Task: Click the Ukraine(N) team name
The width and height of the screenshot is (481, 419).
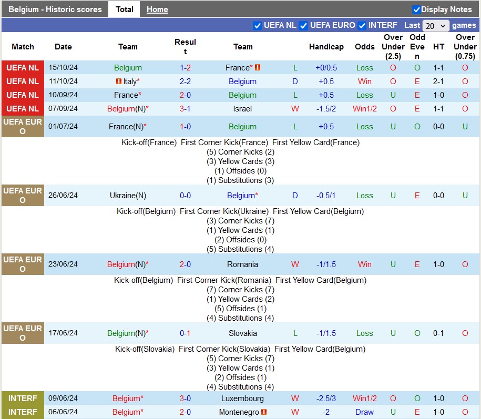Action: 128,196
